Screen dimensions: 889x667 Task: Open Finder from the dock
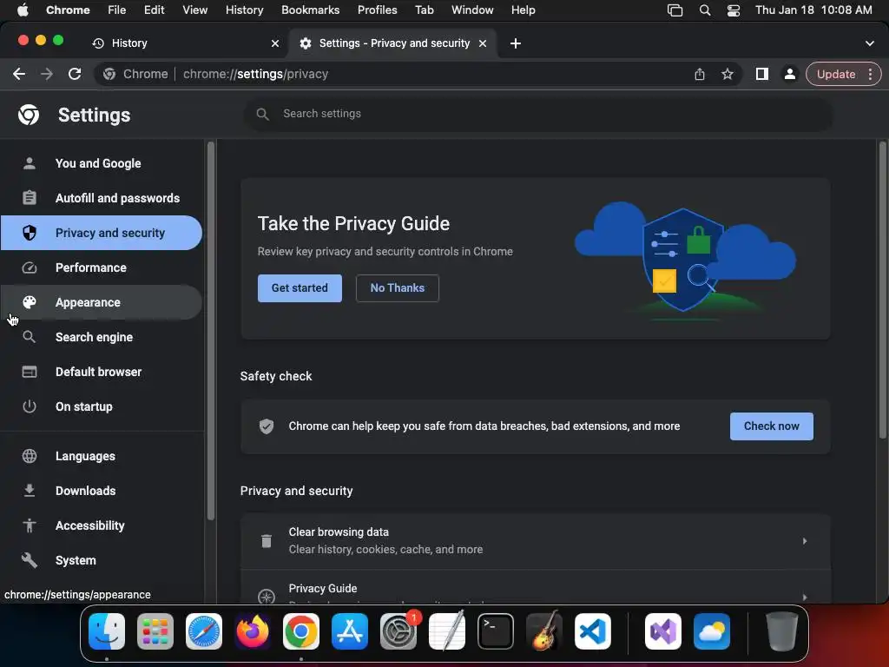click(x=107, y=631)
